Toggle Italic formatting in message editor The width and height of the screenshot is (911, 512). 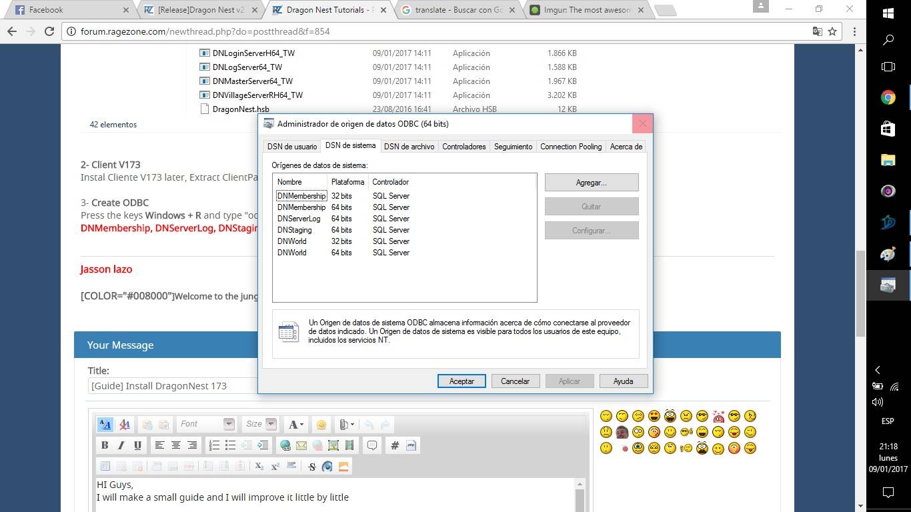(x=121, y=445)
